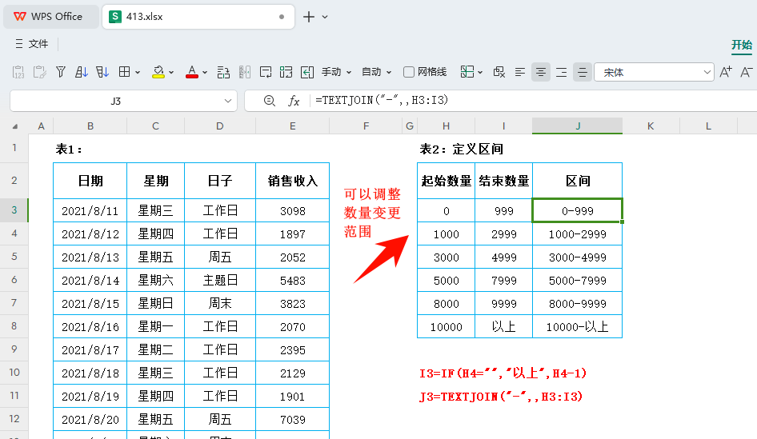This screenshot has width=757, height=439.
Task: Click the clear formatting icon
Action: (x=499, y=72)
